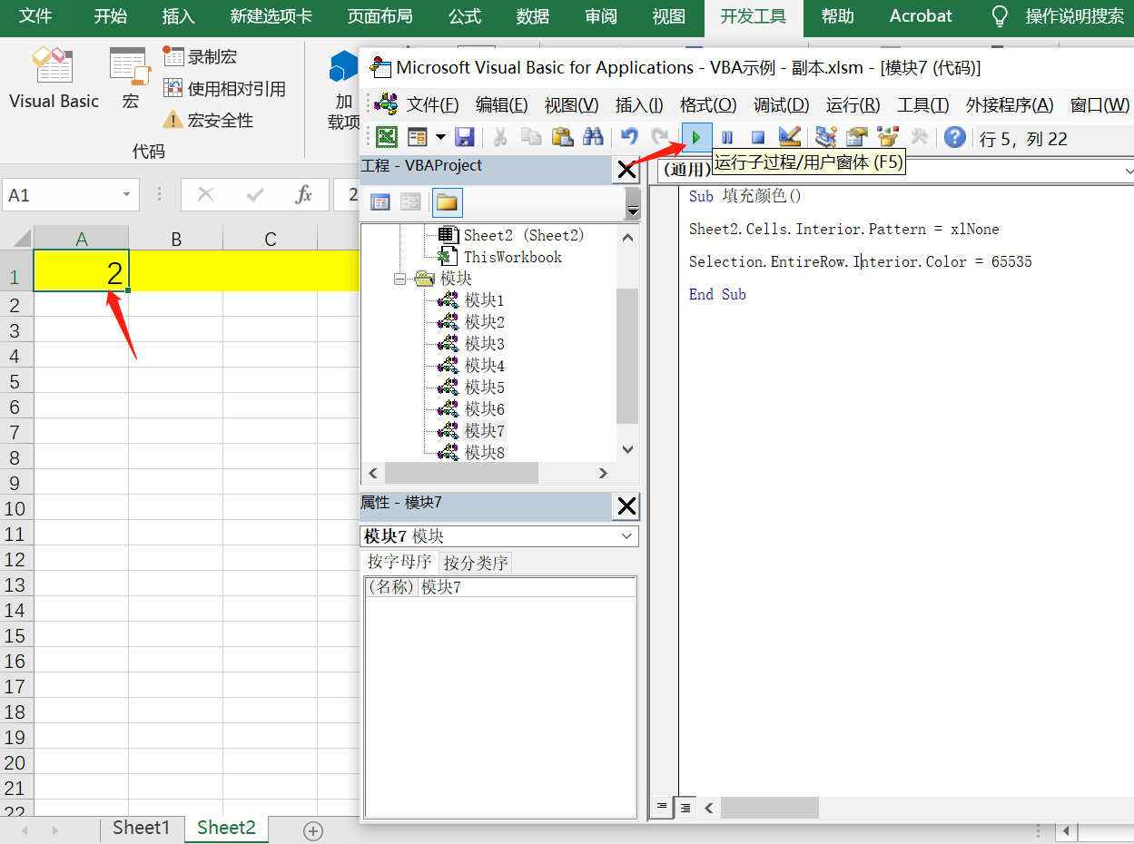Pause code execution with the Break icon
This screenshot has height=844, width=1134.
click(x=727, y=137)
